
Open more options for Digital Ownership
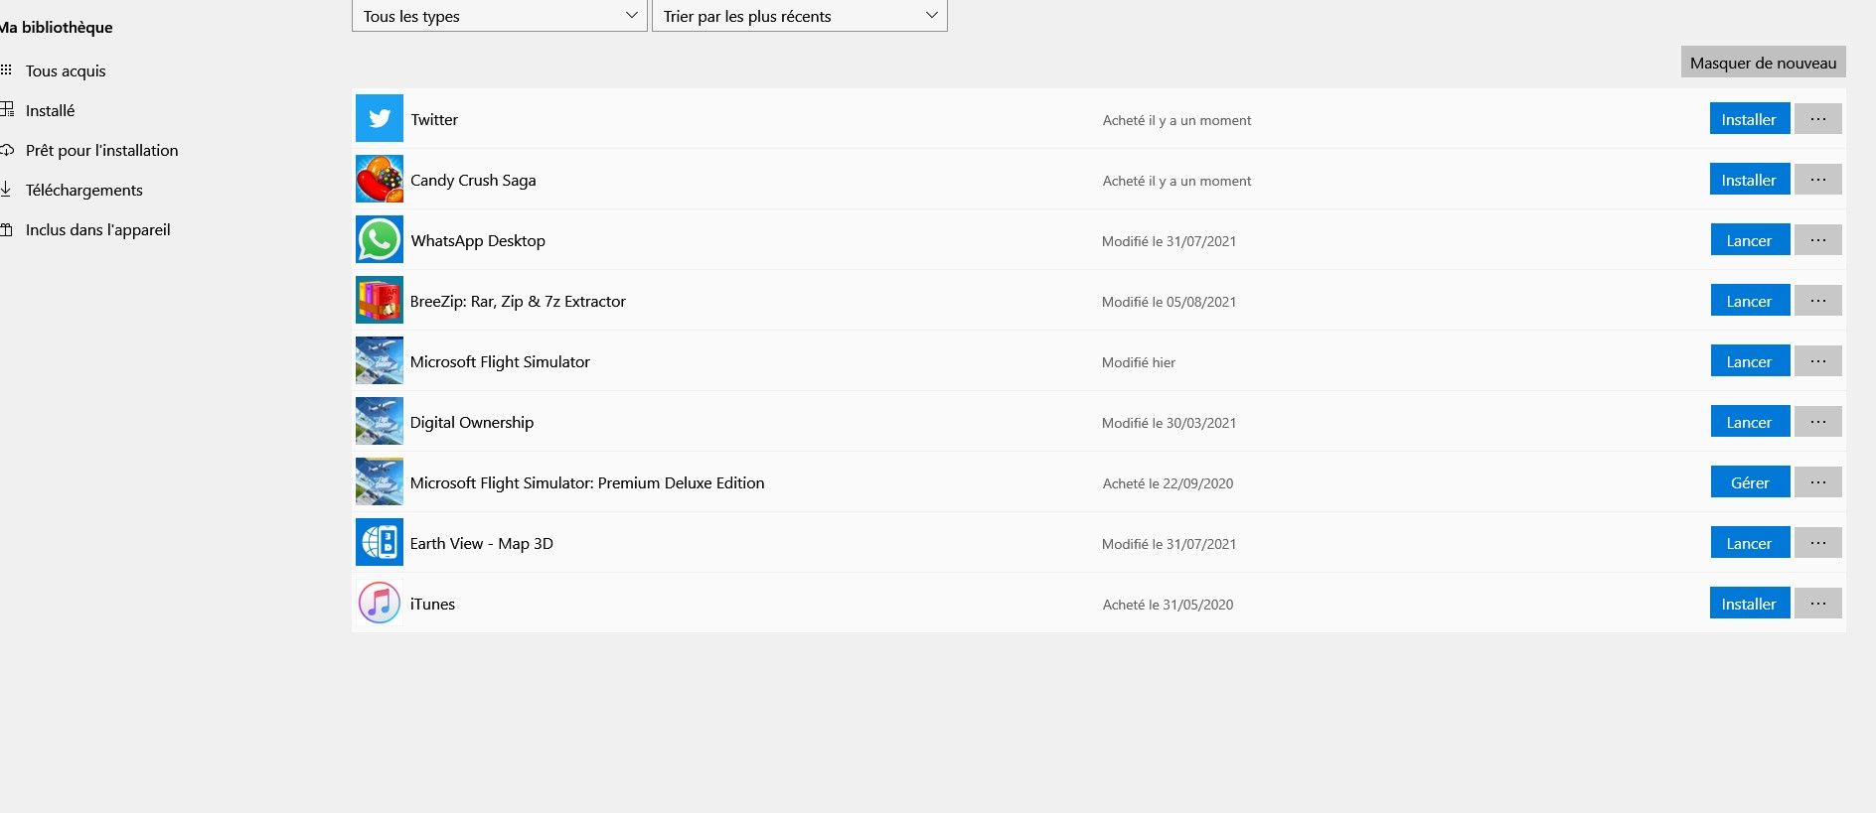point(1818,422)
